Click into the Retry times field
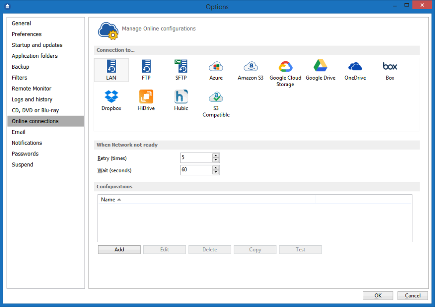Viewport: 435px width, 307px height. pos(196,158)
